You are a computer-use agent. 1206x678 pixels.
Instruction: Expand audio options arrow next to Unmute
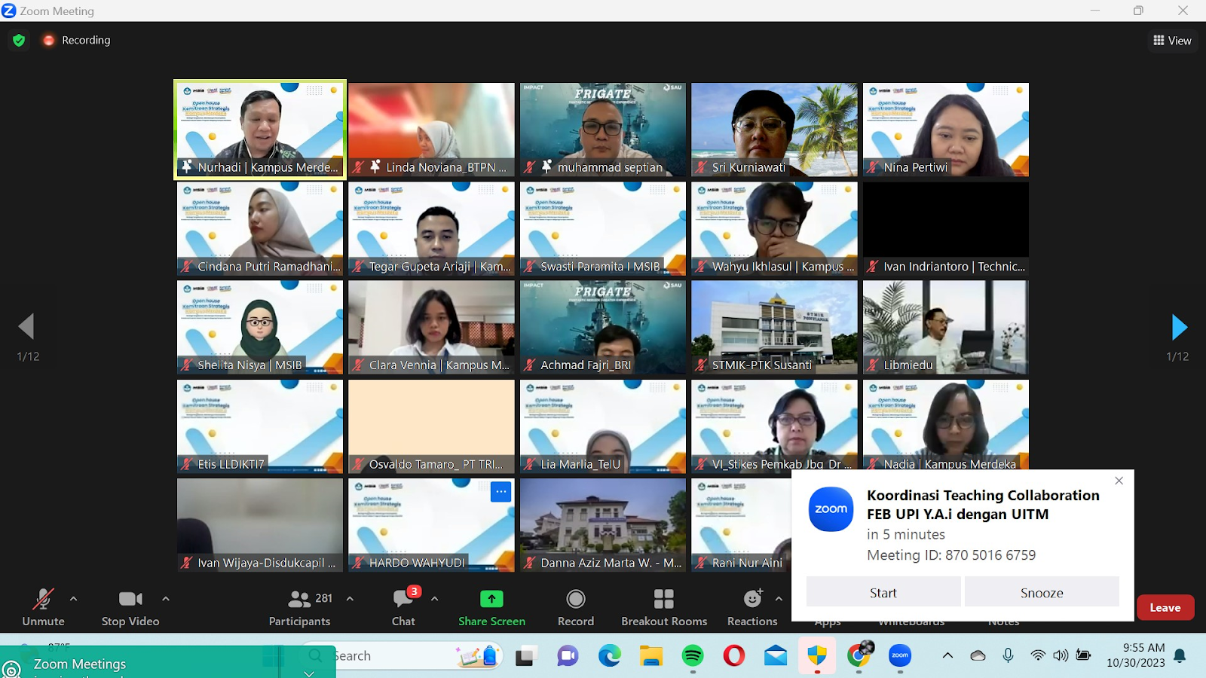click(x=73, y=599)
